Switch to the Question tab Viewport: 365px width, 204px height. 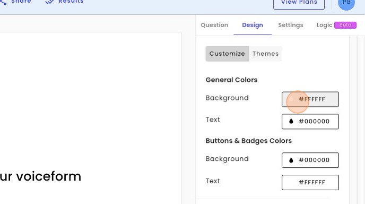(214, 25)
